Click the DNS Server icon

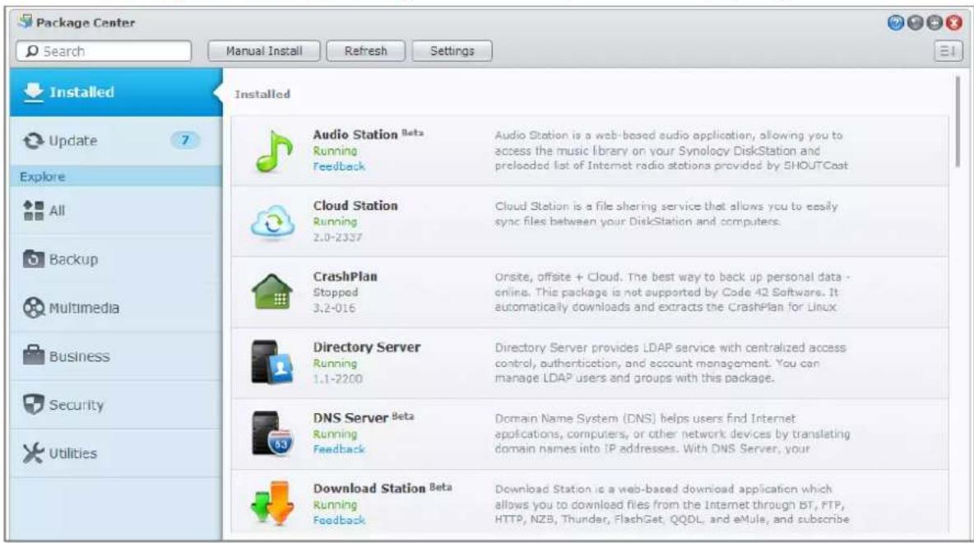click(x=271, y=434)
